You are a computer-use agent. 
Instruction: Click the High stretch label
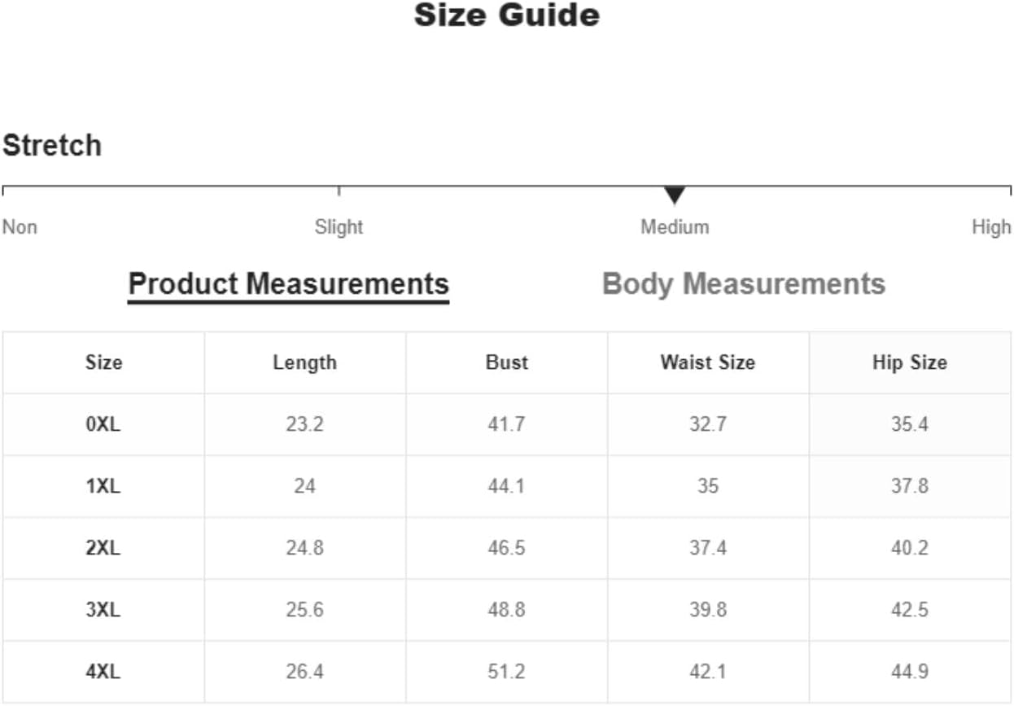(991, 226)
